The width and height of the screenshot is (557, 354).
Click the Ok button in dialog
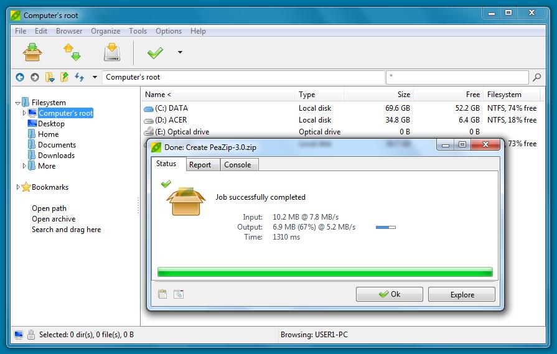(x=390, y=294)
